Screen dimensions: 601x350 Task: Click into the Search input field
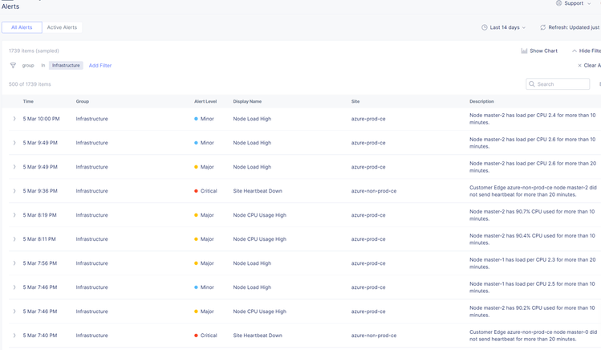562,84
